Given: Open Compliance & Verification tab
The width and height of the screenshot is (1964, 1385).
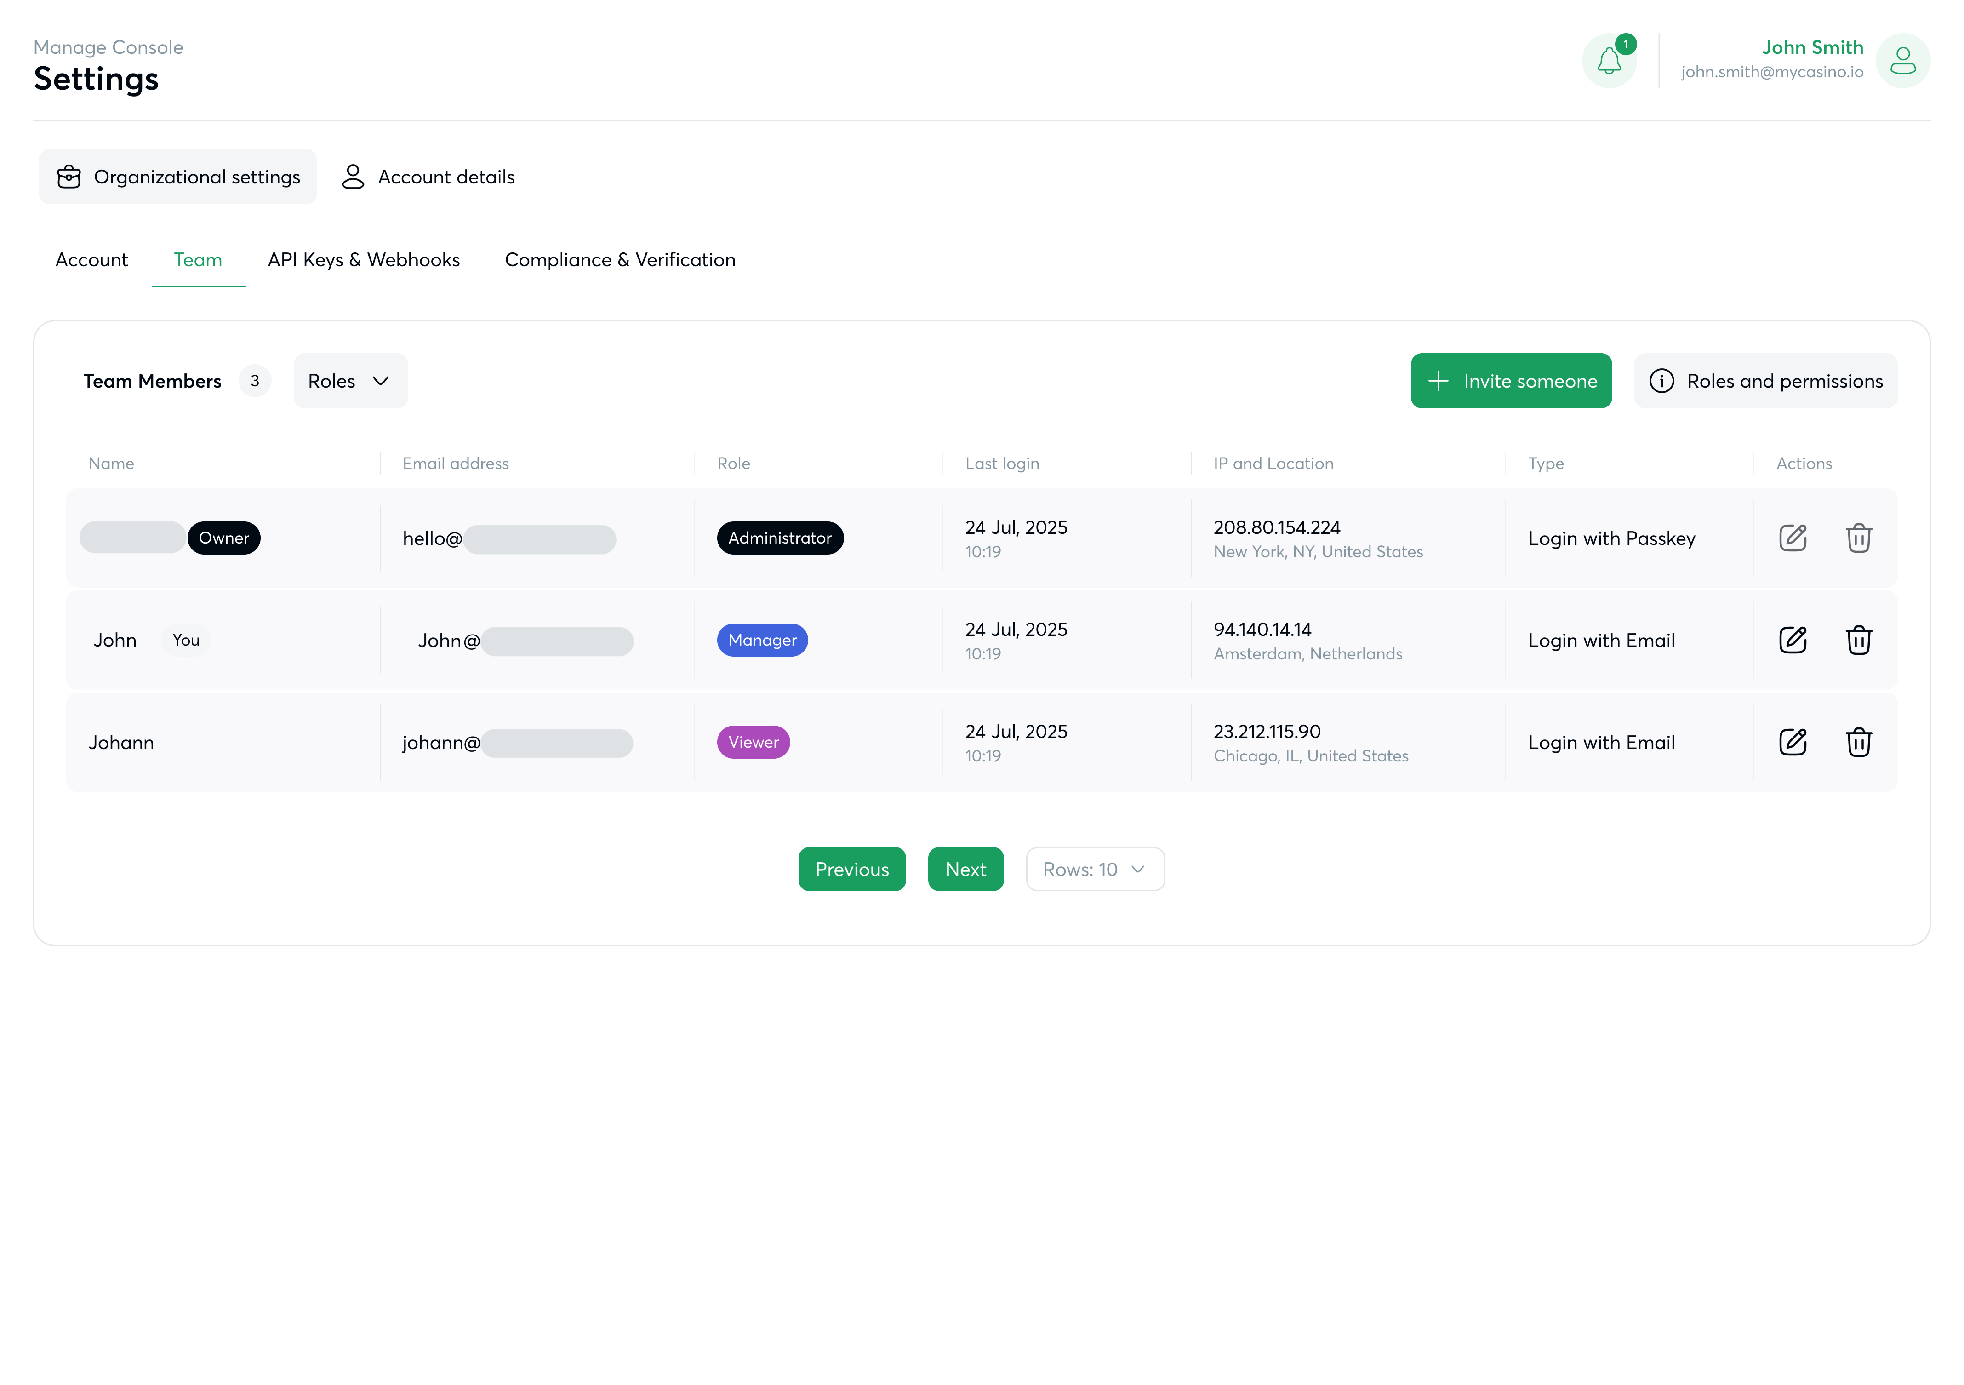Looking at the screenshot, I should [619, 260].
